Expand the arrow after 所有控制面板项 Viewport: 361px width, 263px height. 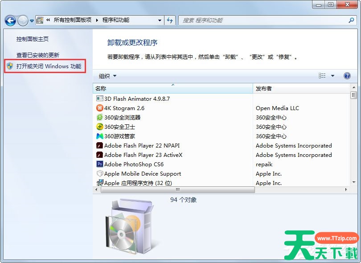click(x=97, y=20)
